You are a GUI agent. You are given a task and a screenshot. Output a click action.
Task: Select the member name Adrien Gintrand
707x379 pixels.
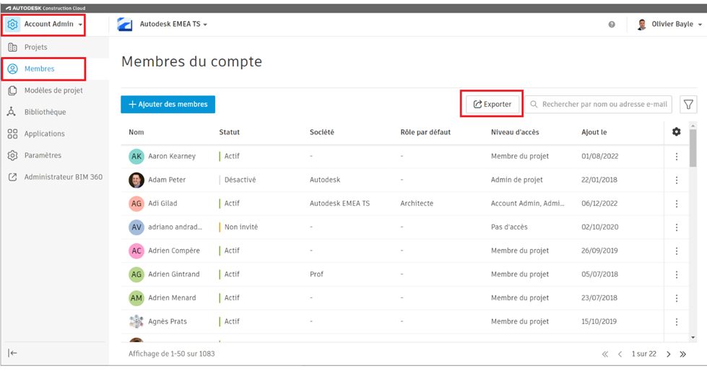tap(174, 274)
